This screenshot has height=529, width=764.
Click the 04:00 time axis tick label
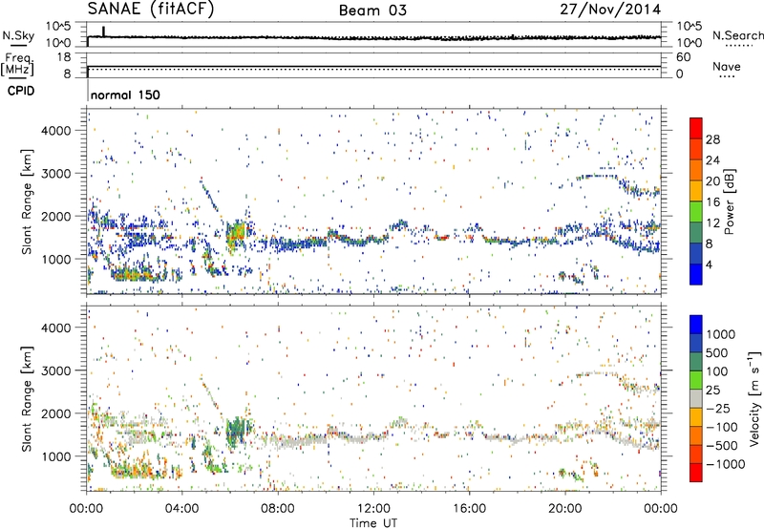pyautogui.click(x=182, y=508)
